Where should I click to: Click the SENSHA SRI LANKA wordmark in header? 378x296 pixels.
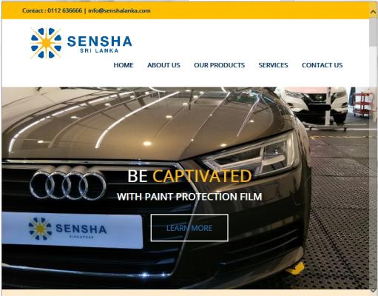[x=99, y=44]
